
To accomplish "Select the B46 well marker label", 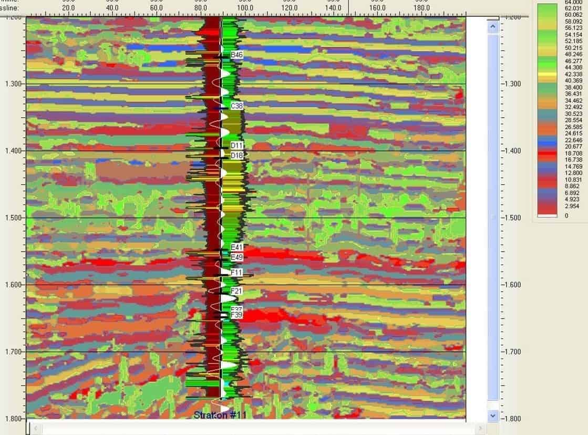I will pyautogui.click(x=236, y=55).
